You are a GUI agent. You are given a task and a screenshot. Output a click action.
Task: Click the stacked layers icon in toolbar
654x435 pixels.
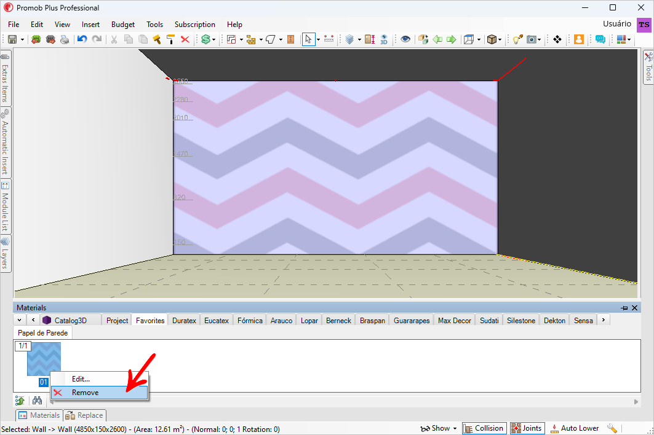[x=349, y=39]
